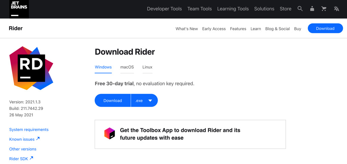Open the shopping cart icon
The height and width of the screenshot is (164, 347).
pyautogui.click(x=324, y=9)
